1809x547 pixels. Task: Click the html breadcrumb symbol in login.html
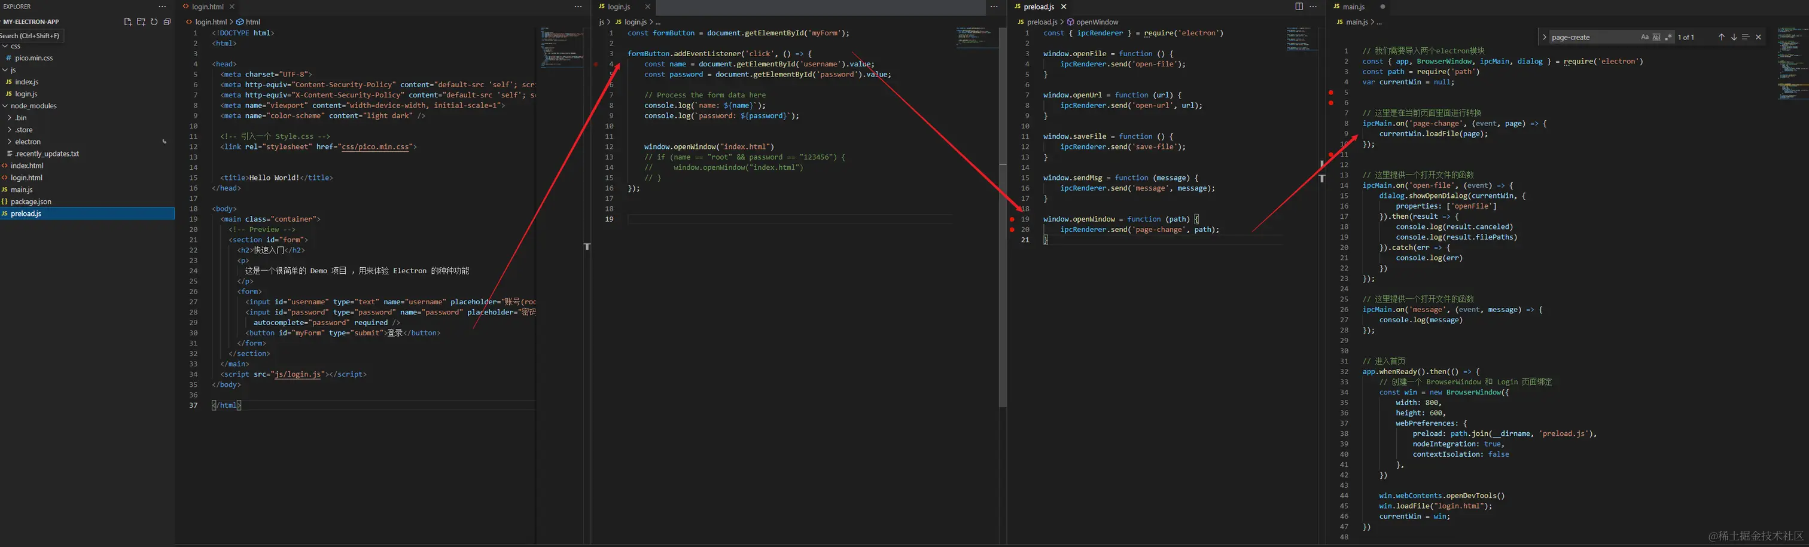pos(249,22)
